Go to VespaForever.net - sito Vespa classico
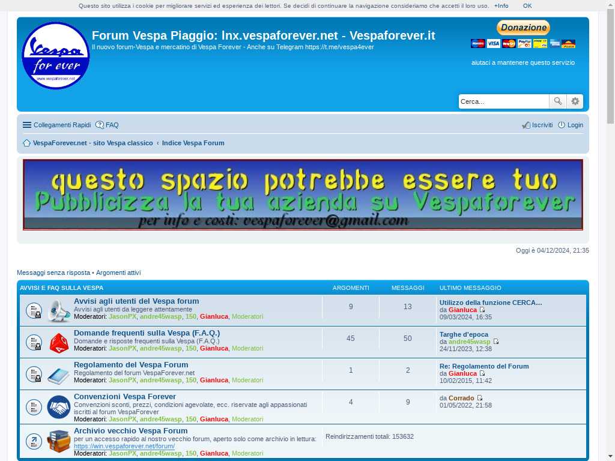Viewport: 615px width, 461px height. click(x=93, y=143)
